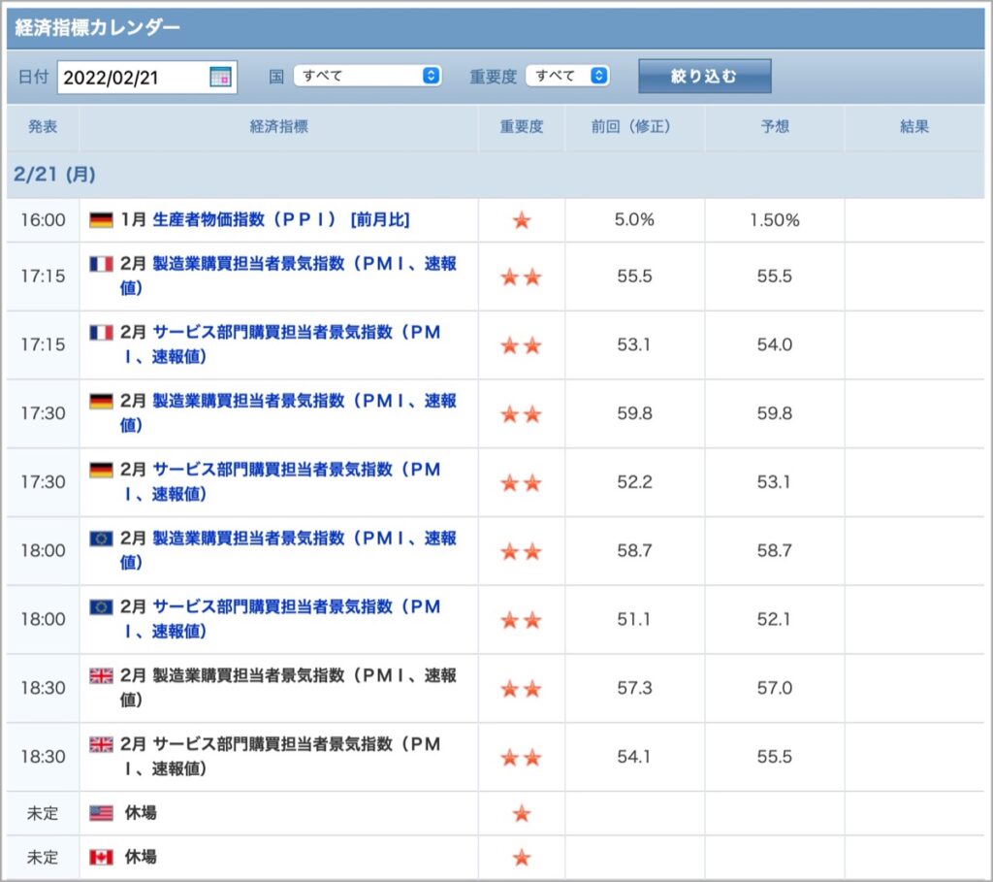Click the German flag in the 16:00 row
993x882 pixels.
pos(101,220)
